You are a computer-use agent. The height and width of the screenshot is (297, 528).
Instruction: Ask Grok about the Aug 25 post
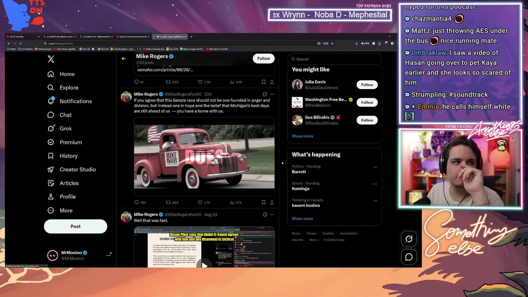click(x=265, y=214)
